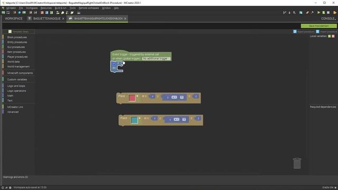Expand the GUI procedures category
The height and width of the screenshot is (190, 338).
(16, 47)
